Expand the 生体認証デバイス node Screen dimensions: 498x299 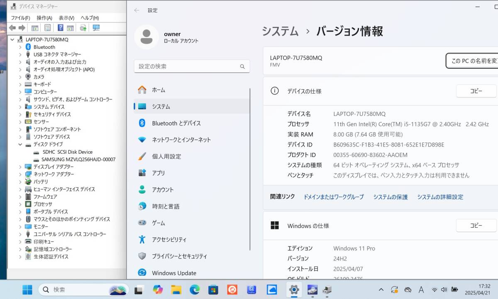pyautogui.click(x=20, y=257)
